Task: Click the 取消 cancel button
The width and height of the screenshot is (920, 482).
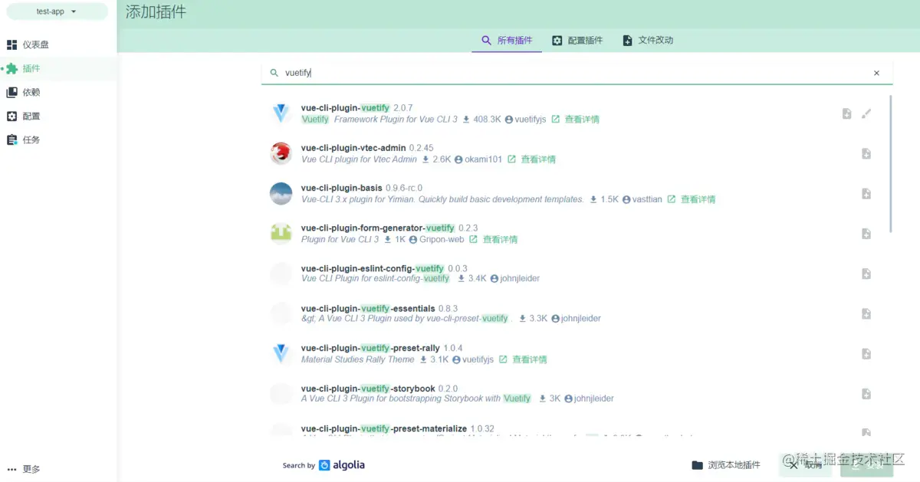Action: point(805,465)
